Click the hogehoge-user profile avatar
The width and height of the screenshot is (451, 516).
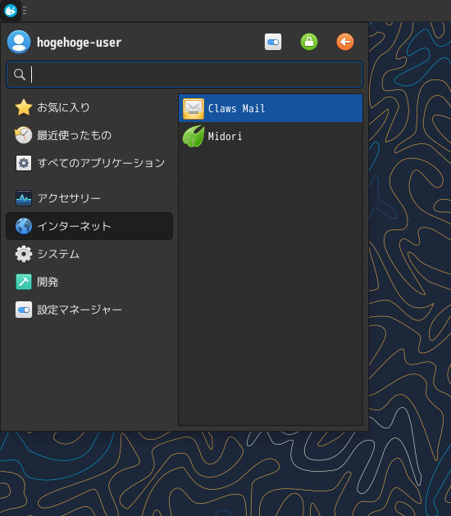coord(19,42)
